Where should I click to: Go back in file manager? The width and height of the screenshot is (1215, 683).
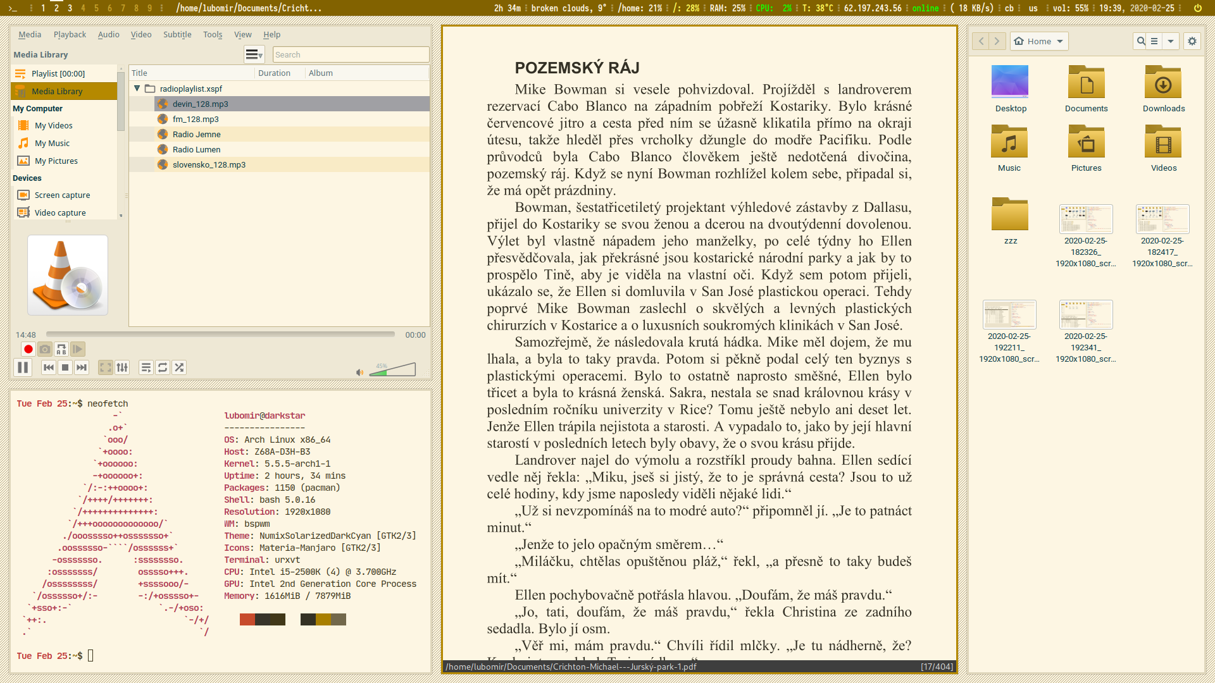click(981, 41)
